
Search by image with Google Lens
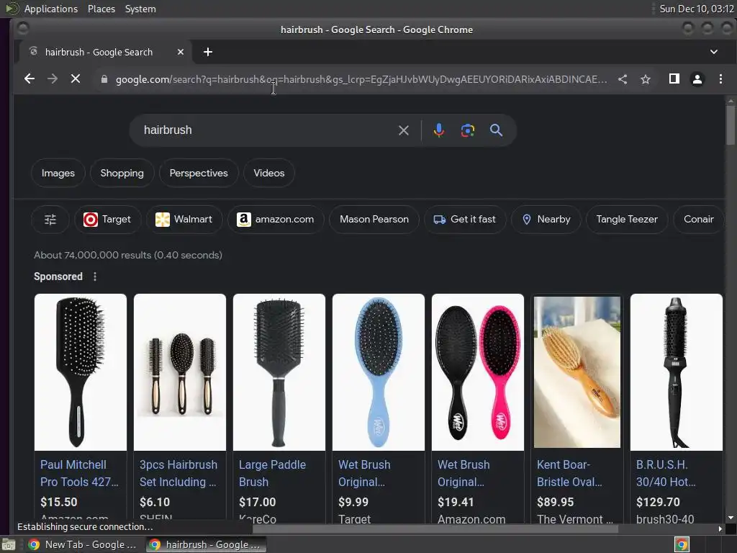coord(467,130)
